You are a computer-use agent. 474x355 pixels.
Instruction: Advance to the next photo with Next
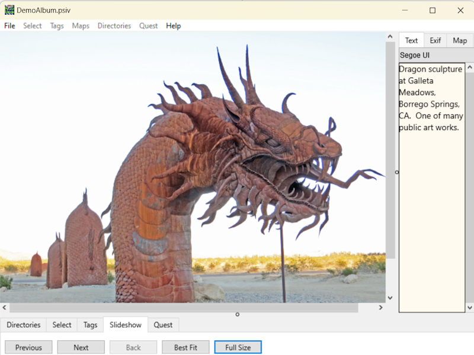81,347
